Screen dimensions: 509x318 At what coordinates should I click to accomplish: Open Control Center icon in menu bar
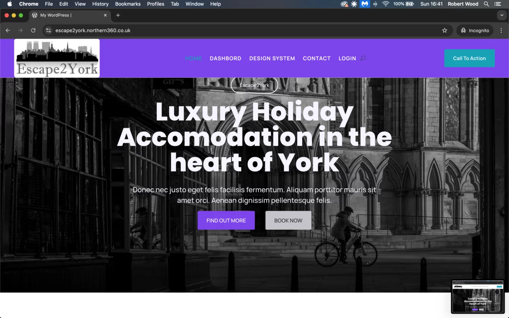pos(498,4)
